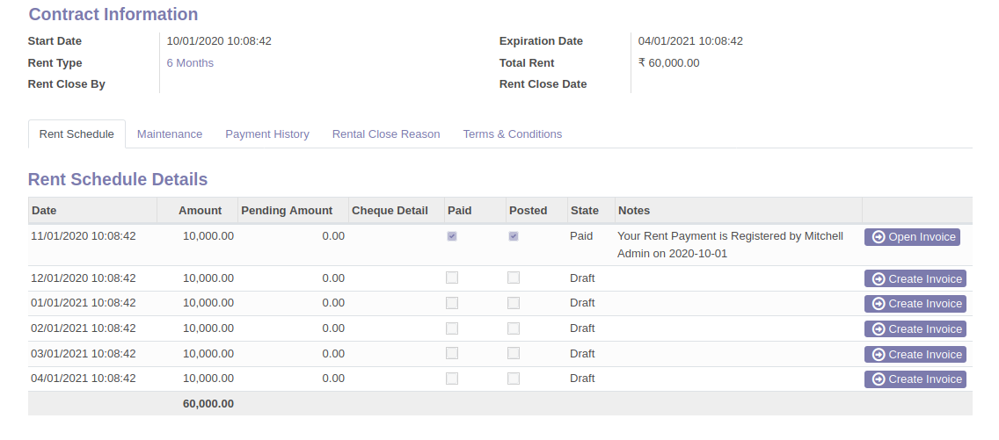Click the Notes column header
This screenshot has height=440, width=999.
pos(739,211)
